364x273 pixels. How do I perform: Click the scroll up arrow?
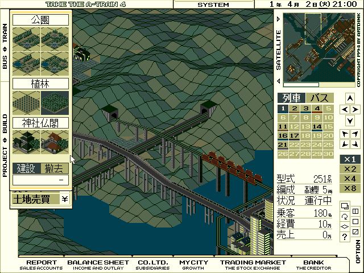pyautogui.click(x=350, y=97)
